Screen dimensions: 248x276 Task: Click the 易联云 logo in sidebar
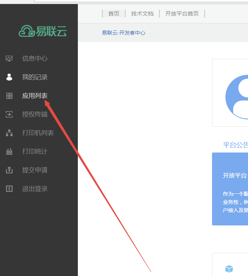(x=43, y=31)
